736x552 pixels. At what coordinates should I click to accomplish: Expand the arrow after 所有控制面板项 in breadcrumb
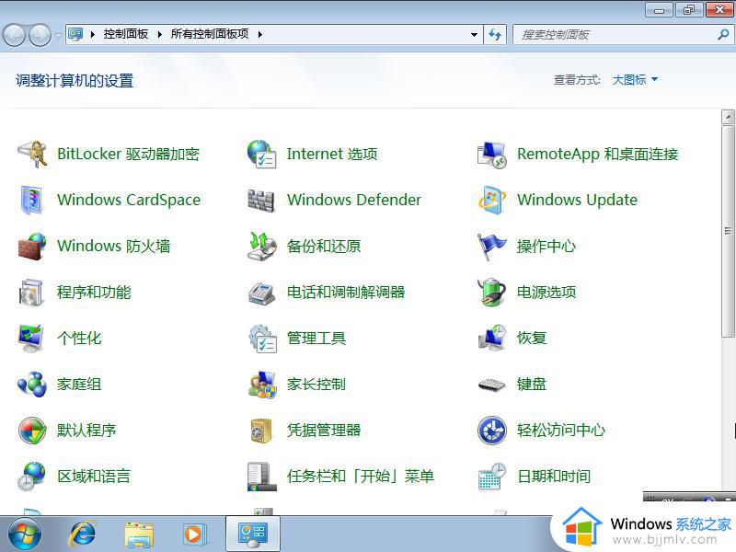259,34
